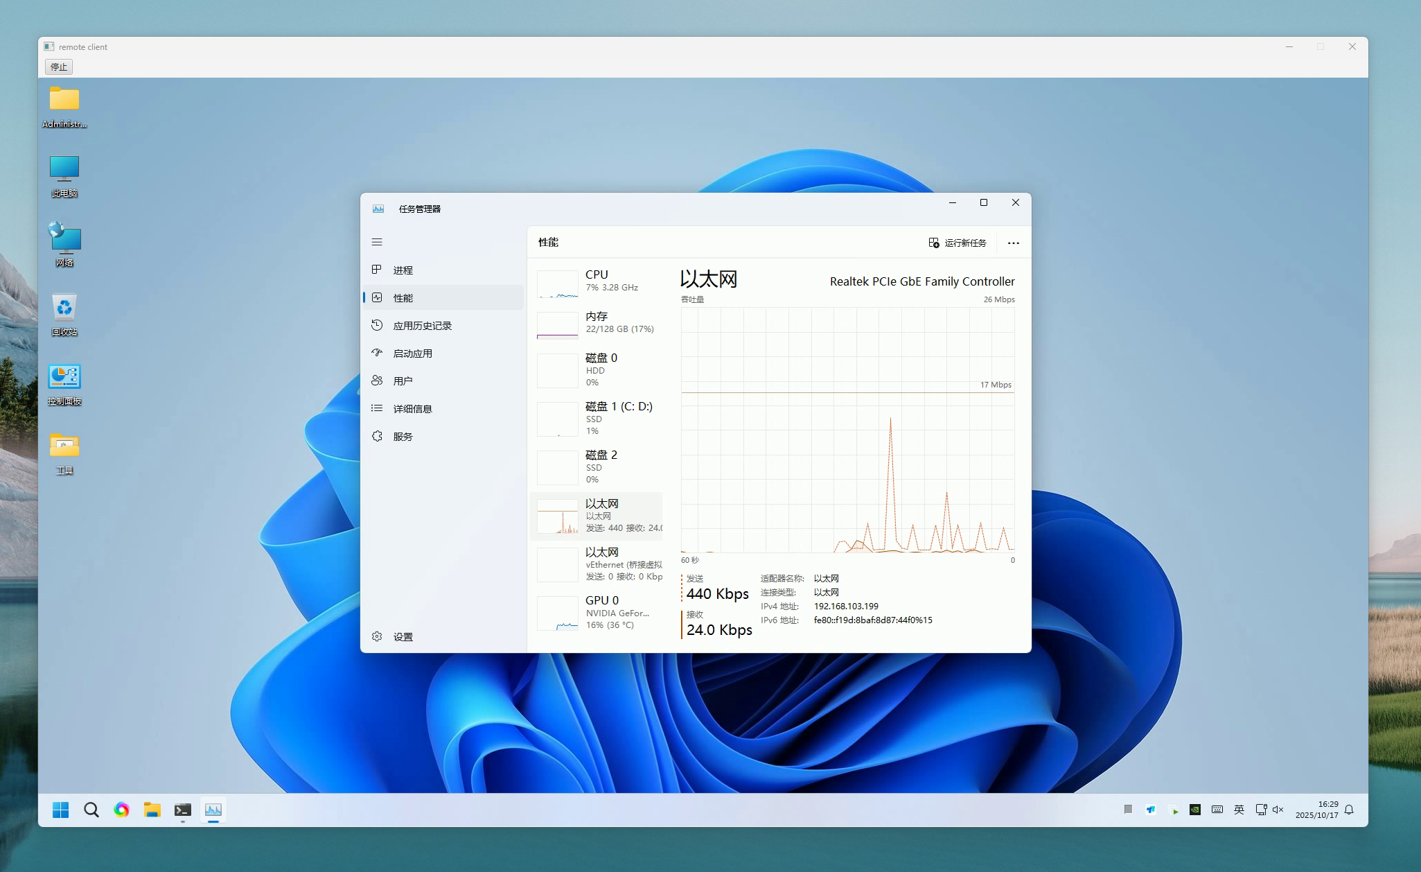
Task: Select the CPU performance thumbnail
Action: [x=597, y=281]
